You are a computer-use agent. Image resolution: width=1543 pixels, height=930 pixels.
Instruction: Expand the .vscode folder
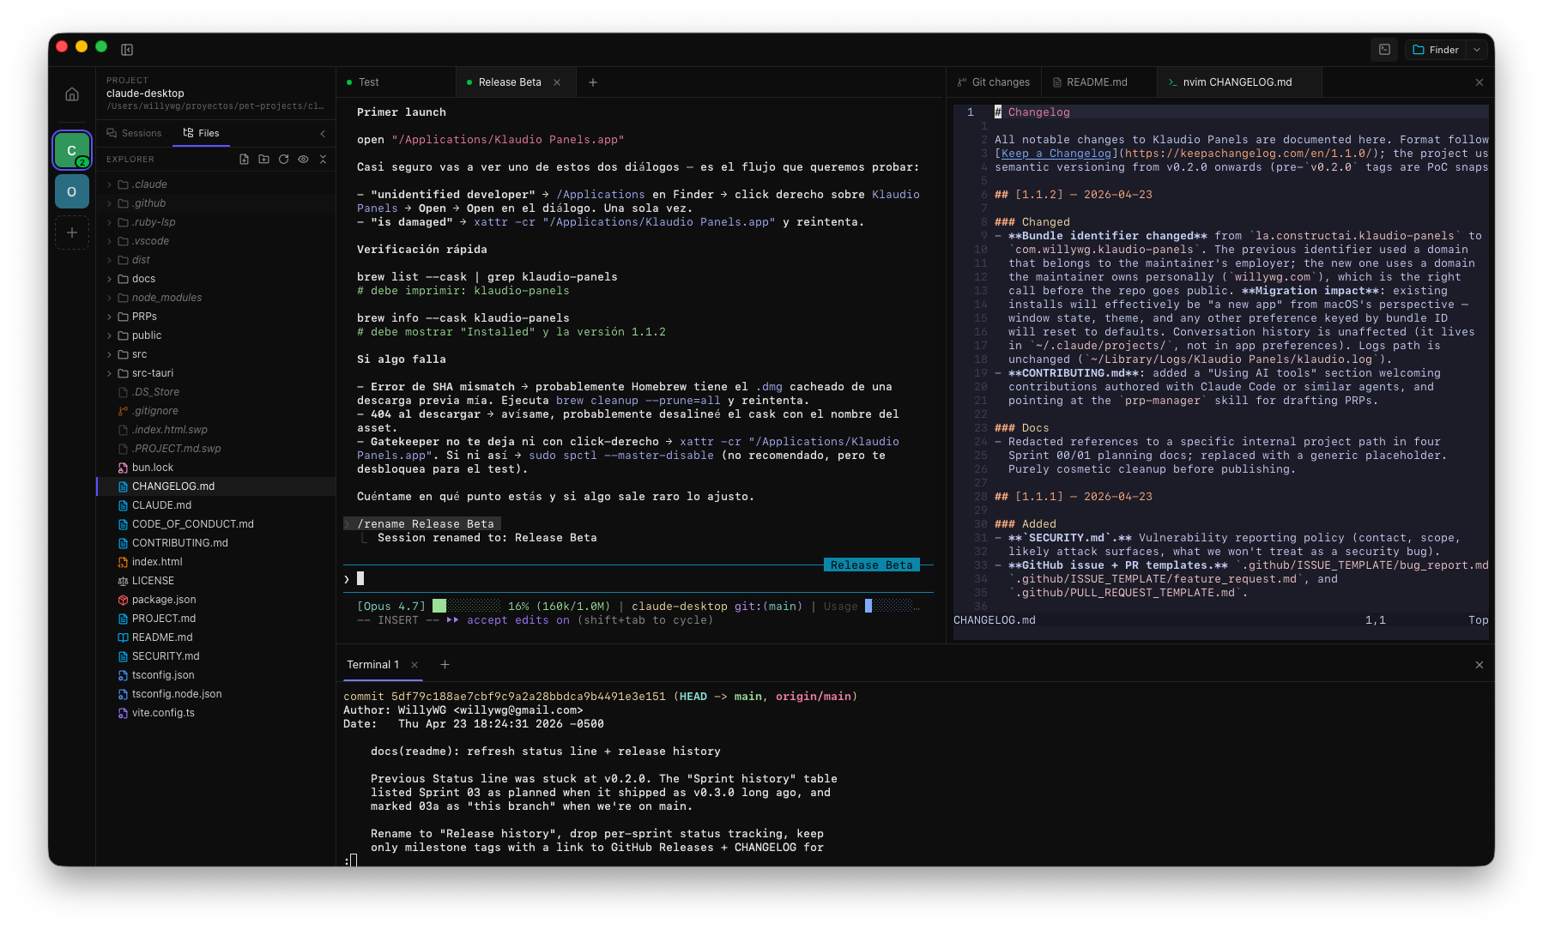click(x=215, y=241)
